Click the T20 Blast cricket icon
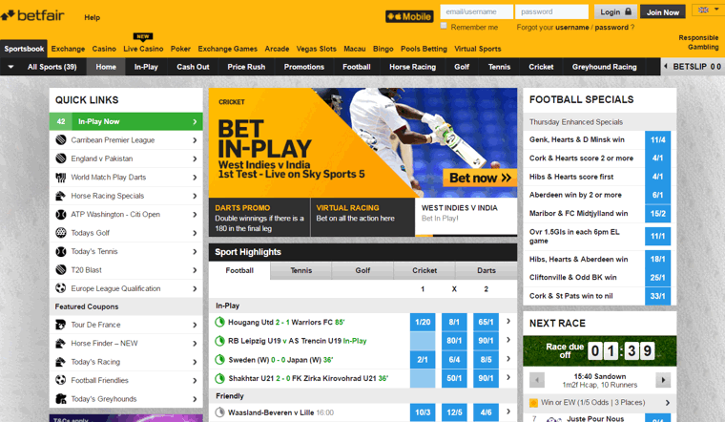Image resolution: width=725 pixels, height=422 pixels. pyautogui.click(x=60, y=270)
